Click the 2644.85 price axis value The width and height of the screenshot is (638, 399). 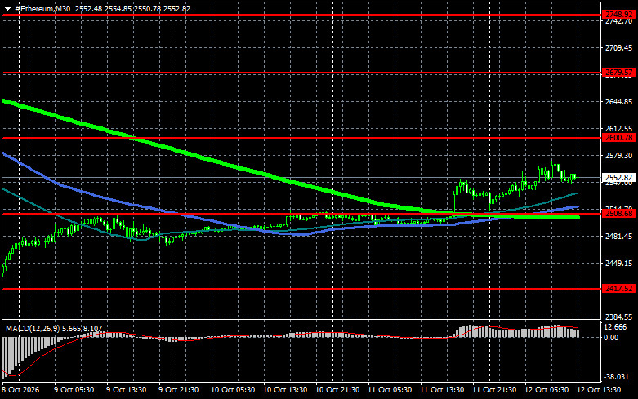(x=618, y=101)
